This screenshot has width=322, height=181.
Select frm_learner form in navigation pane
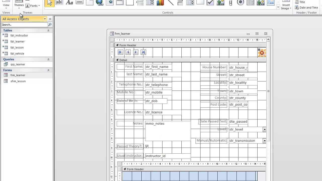pos(18,75)
